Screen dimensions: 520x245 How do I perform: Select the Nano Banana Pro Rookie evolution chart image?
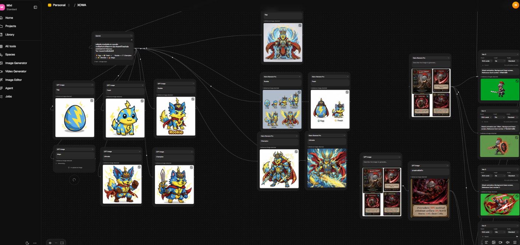[282, 109]
